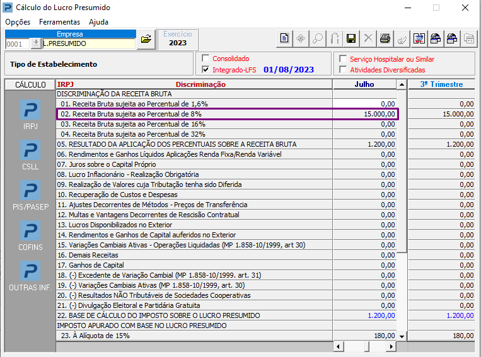Click the grayed hand toolbar icon

tap(402, 38)
